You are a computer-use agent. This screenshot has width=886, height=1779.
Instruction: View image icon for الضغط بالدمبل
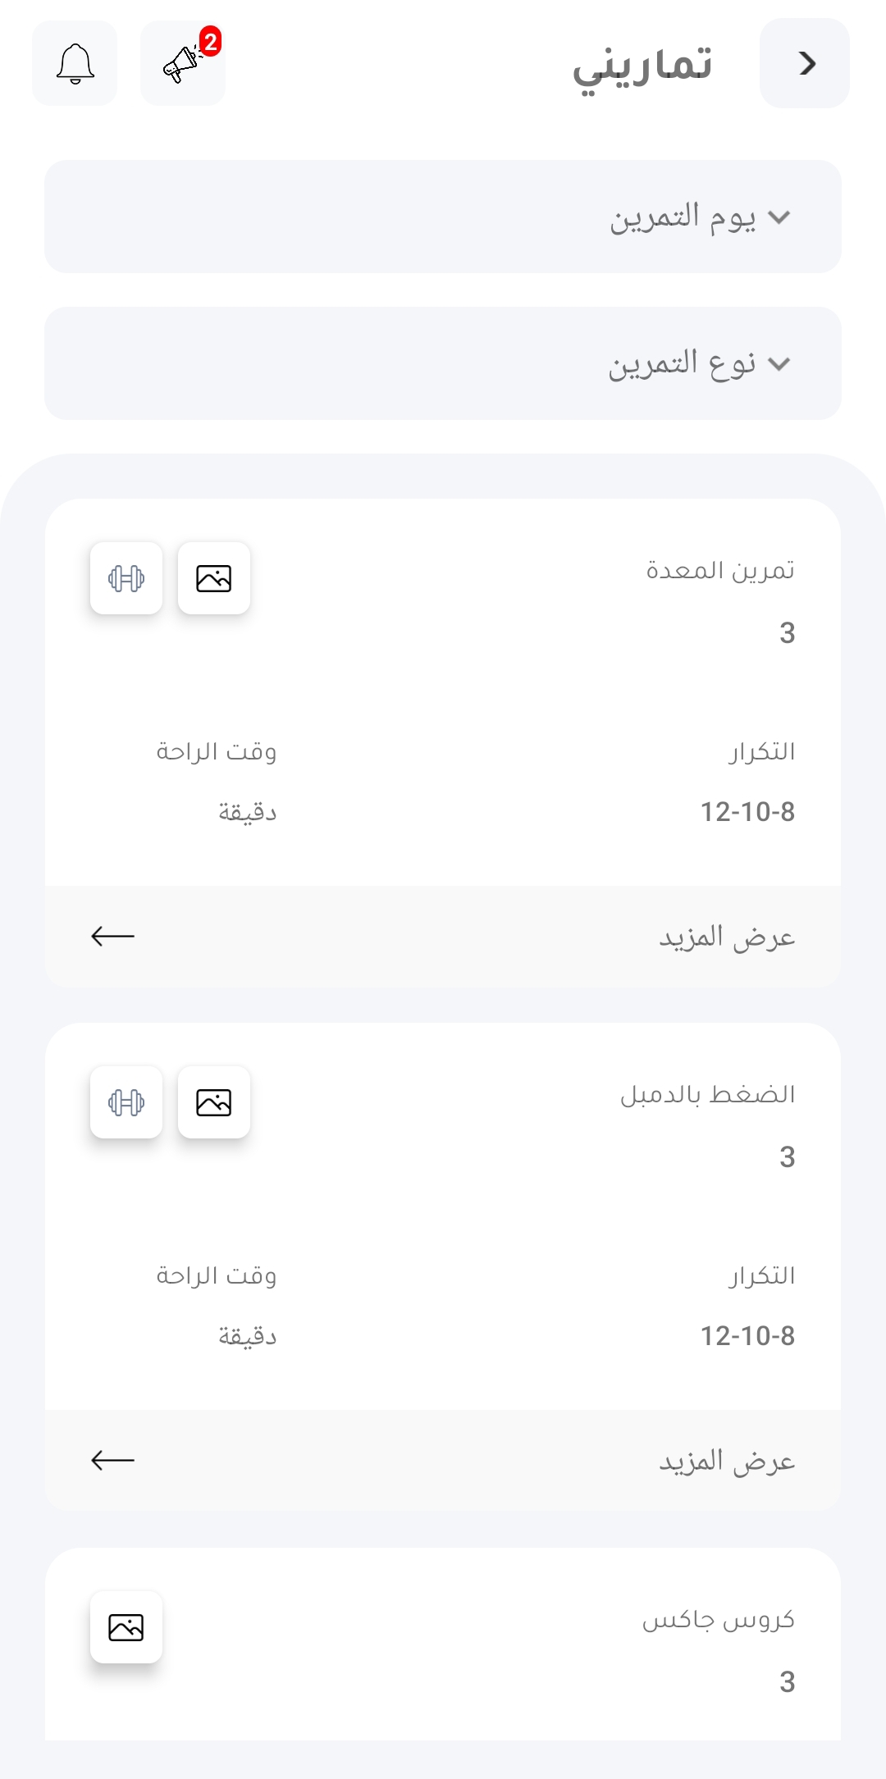pyautogui.click(x=214, y=1102)
